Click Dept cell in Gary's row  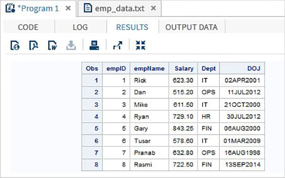click(209, 128)
